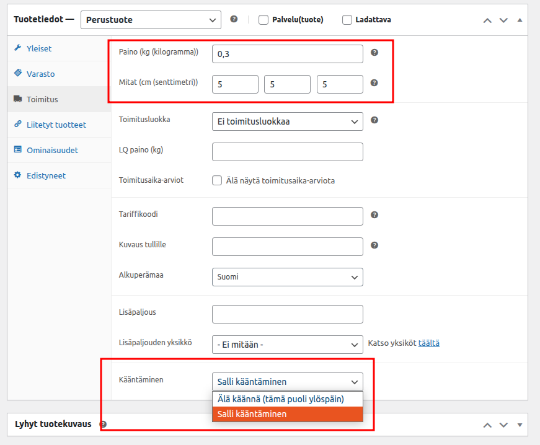Follow the täältä units link

(x=428, y=343)
